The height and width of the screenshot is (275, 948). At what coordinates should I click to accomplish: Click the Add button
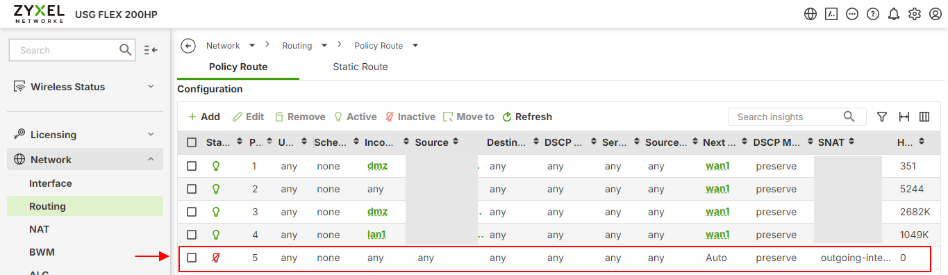click(x=203, y=117)
